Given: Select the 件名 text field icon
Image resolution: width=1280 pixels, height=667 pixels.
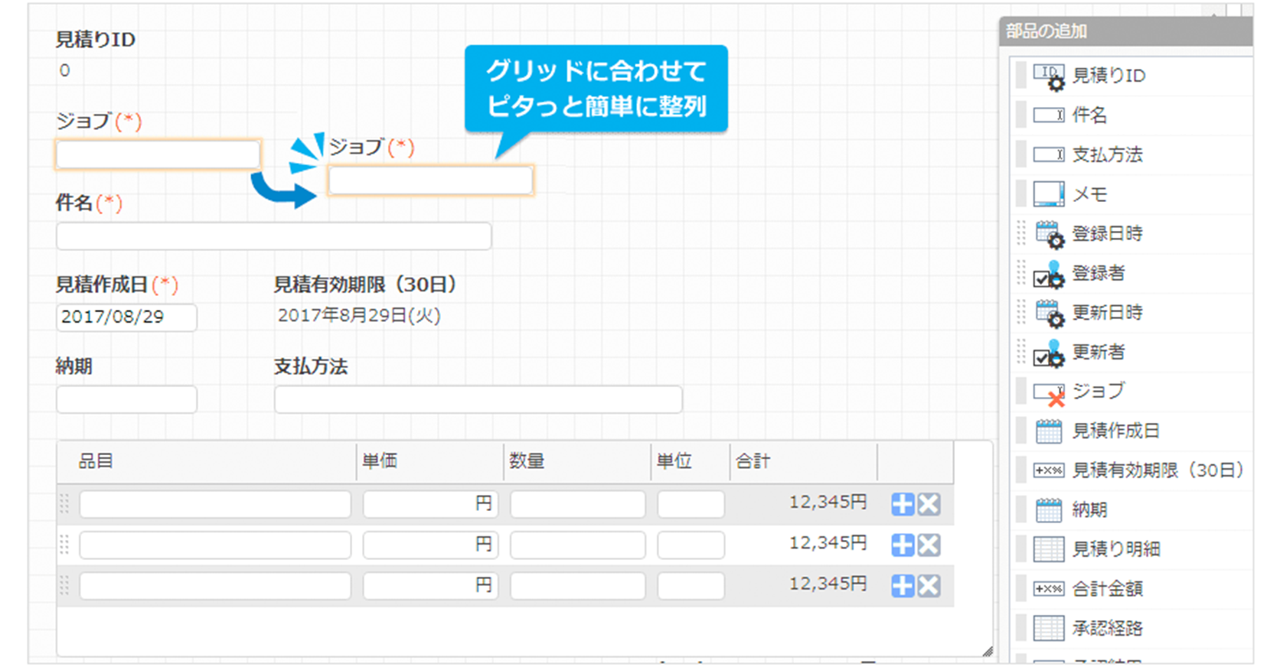Looking at the screenshot, I should (1049, 116).
